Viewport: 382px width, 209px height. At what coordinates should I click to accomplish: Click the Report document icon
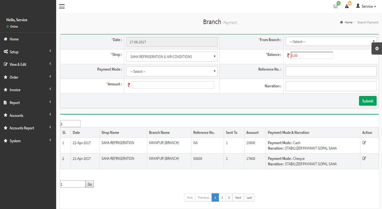[5, 102]
